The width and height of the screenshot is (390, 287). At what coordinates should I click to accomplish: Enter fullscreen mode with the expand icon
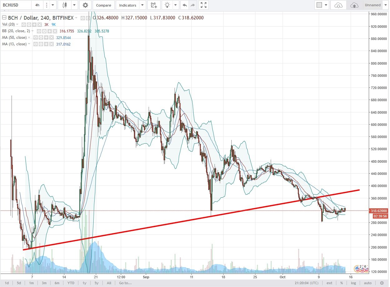pyautogui.click(x=203, y=5)
